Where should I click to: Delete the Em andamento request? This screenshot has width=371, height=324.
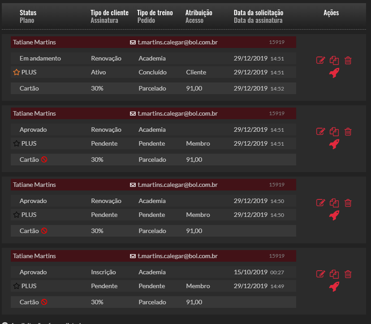click(348, 60)
